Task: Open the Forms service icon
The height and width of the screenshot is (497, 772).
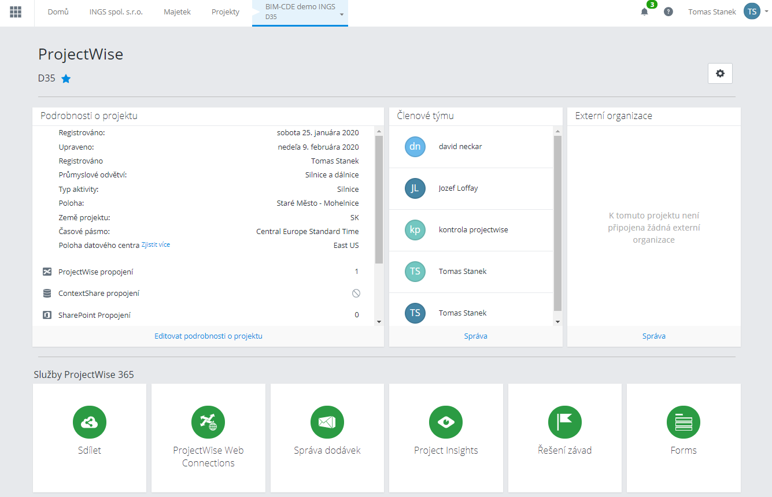Action: pos(683,422)
